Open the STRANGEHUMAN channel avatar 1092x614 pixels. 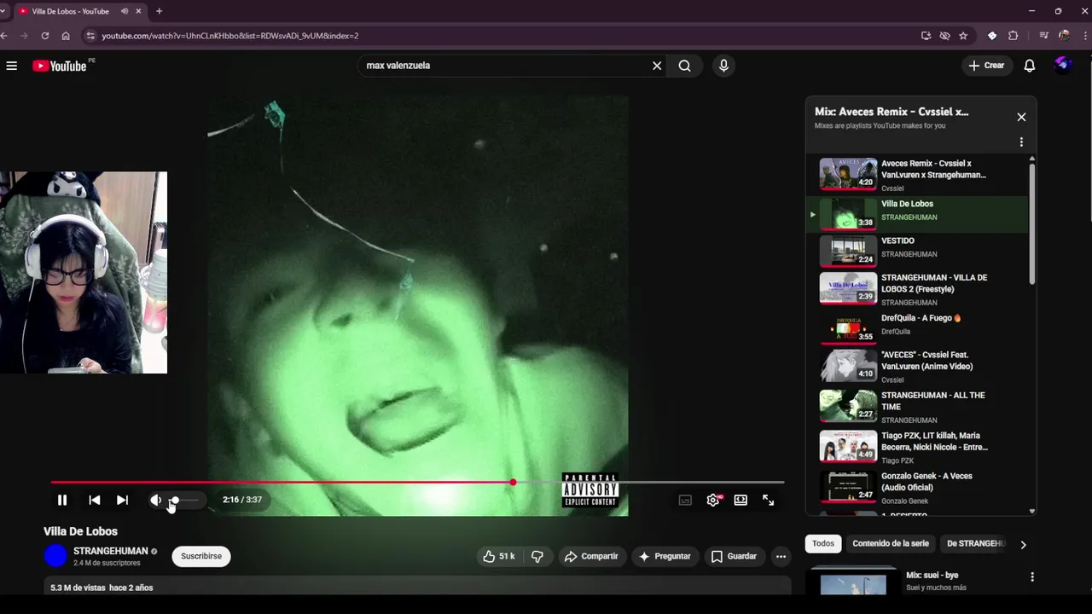[x=55, y=556]
